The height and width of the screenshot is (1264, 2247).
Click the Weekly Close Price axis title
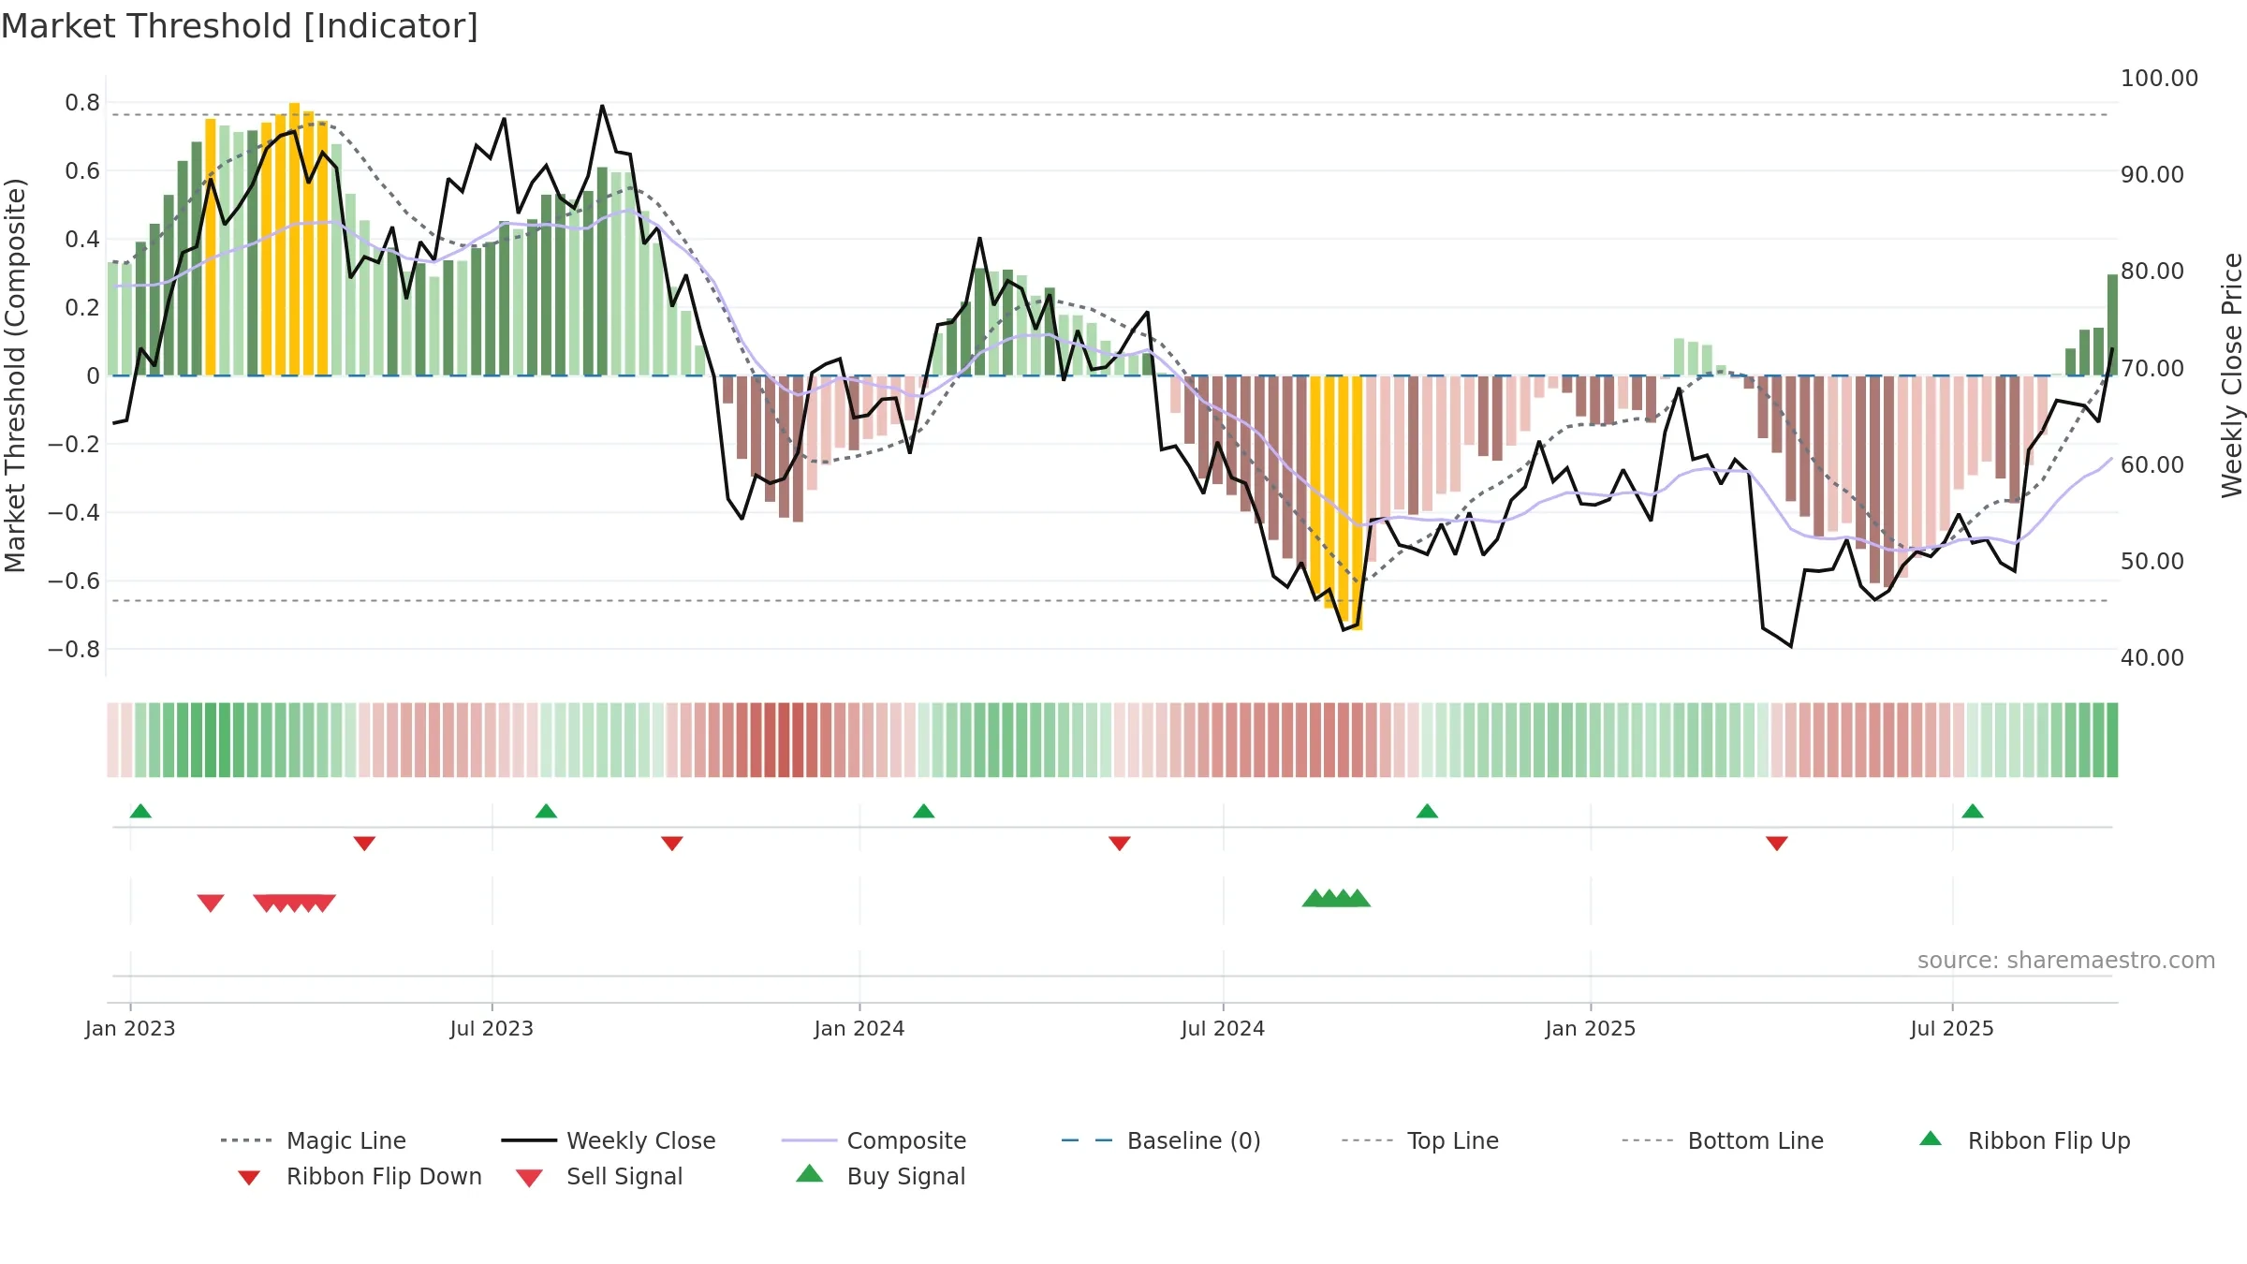[2232, 375]
